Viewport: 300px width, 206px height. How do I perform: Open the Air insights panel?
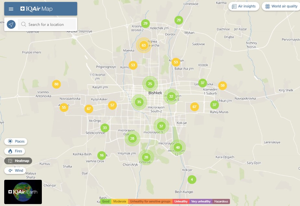pyautogui.click(x=244, y=6)
